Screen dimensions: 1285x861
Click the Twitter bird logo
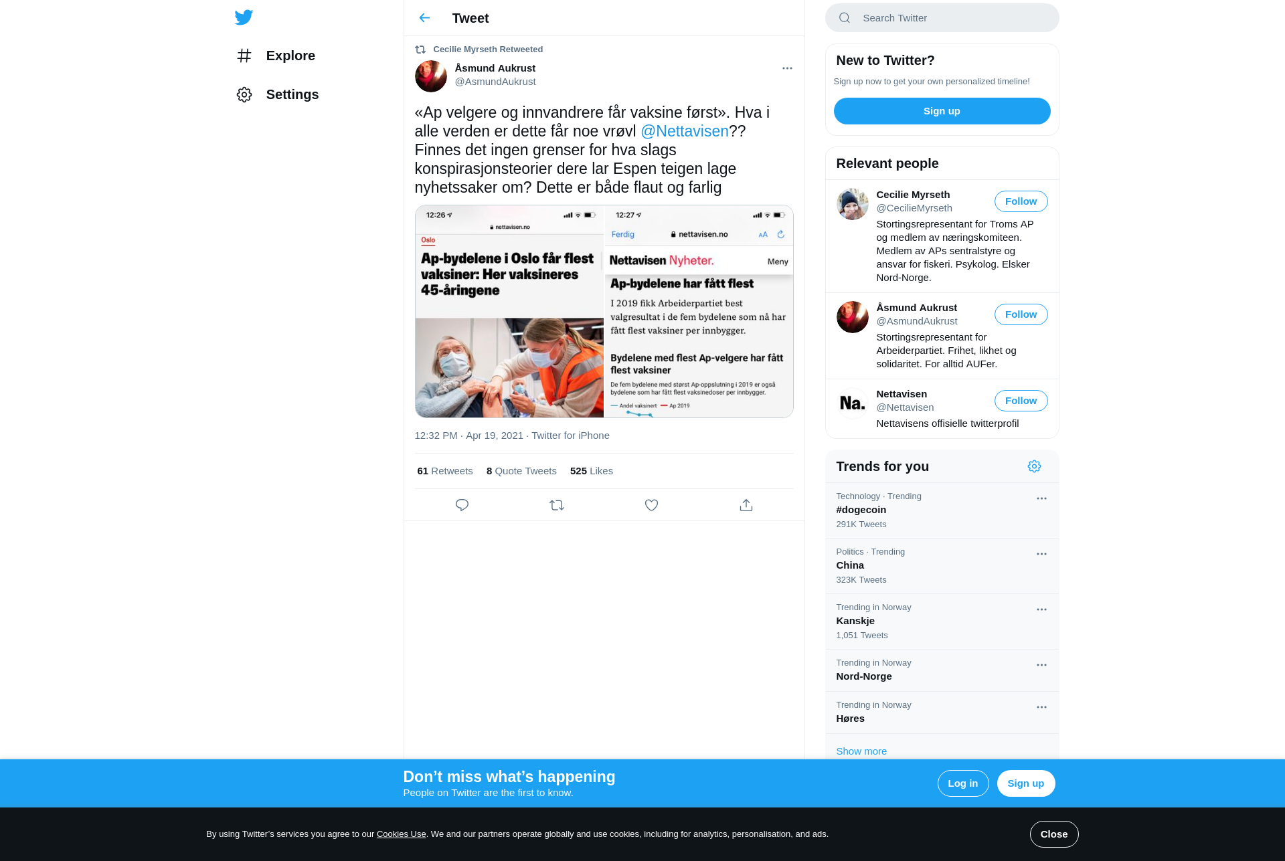[x=244, y=17]
